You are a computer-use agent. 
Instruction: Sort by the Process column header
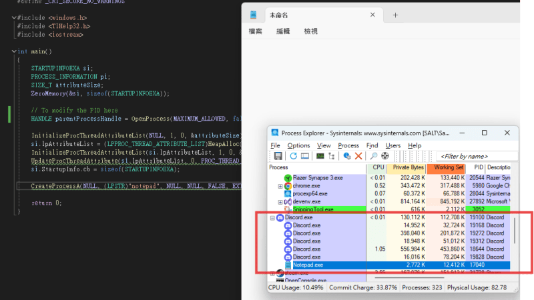[317, 168]
